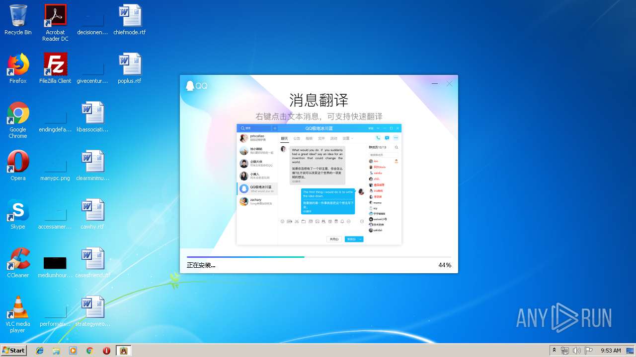Show hidden system tray icons
The width and height of the screenshot is (636, 357).
click(554, 351)
